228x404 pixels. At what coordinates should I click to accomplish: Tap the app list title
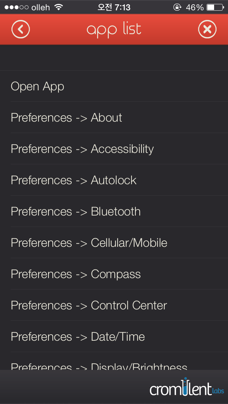(x=114, y=30)
